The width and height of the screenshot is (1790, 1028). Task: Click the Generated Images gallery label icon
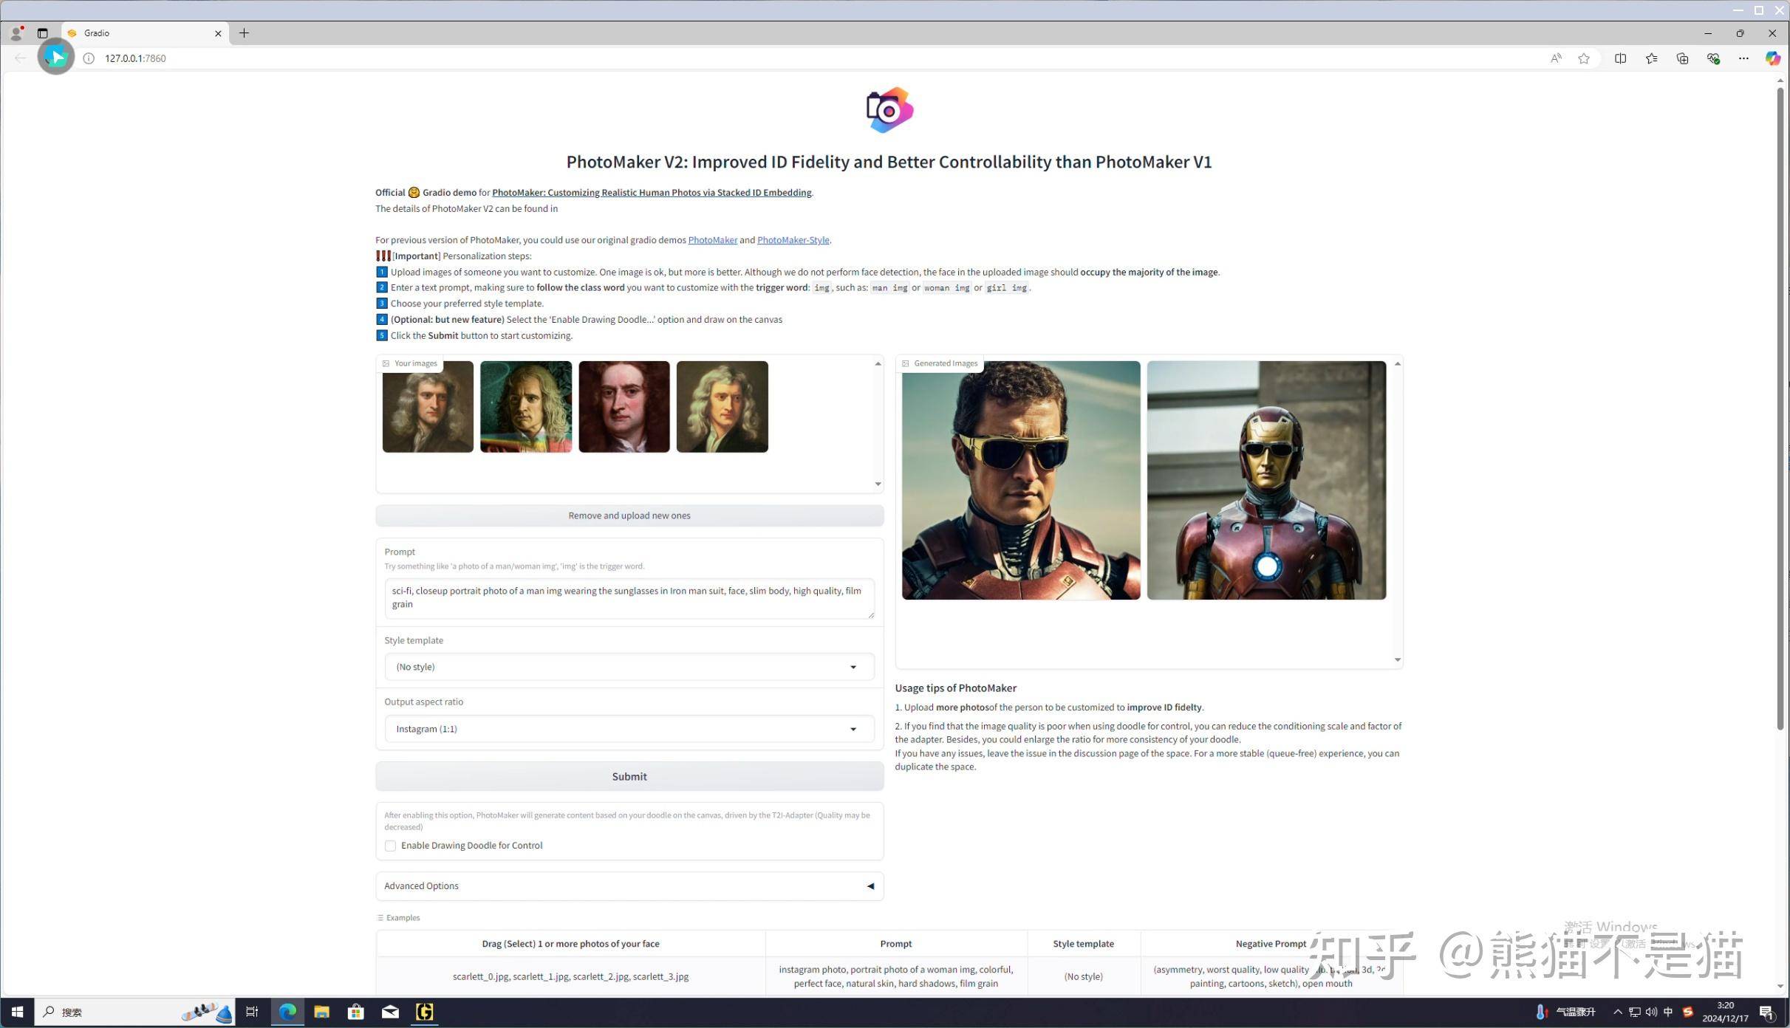pos(905,363)
